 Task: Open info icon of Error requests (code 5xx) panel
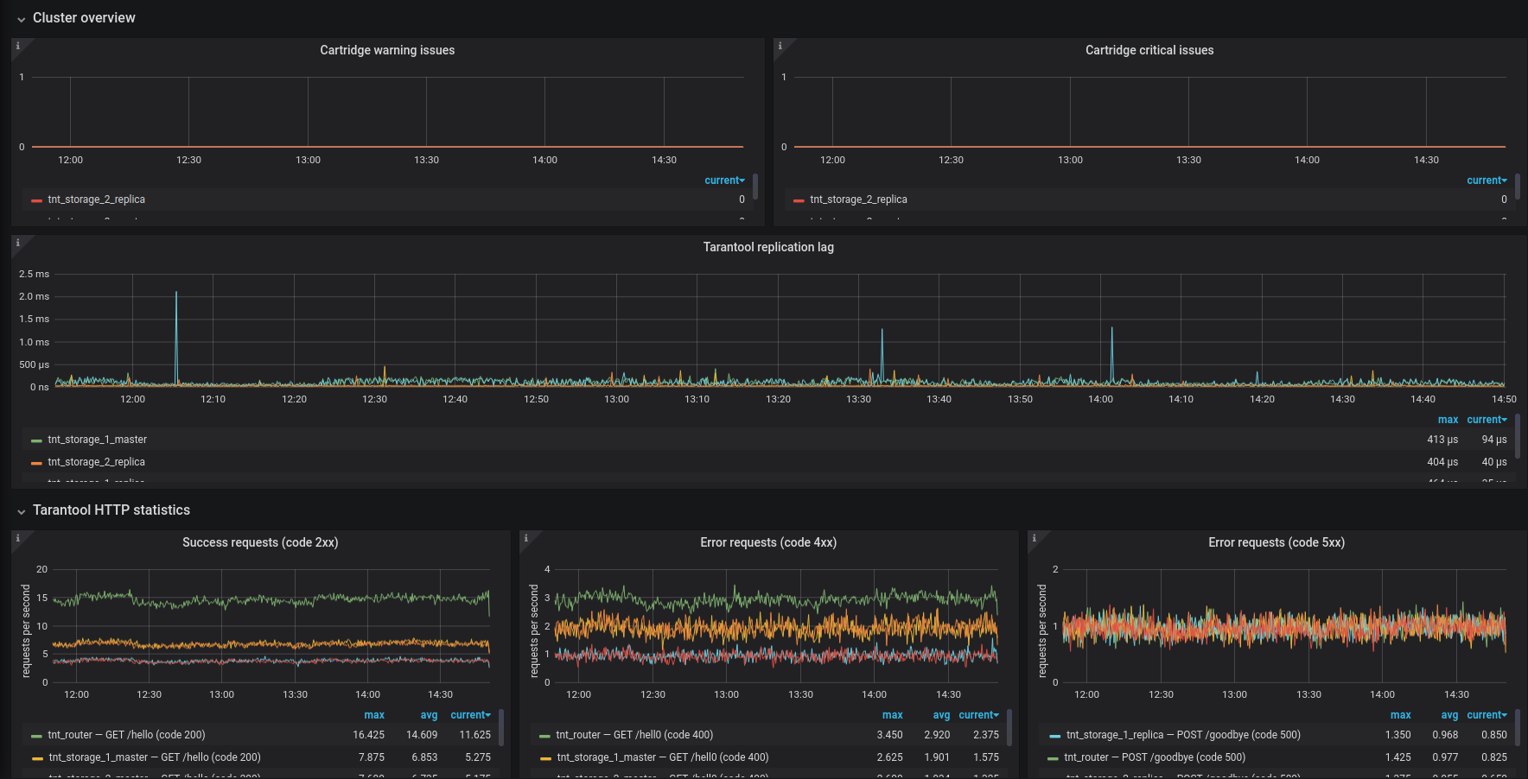1034,538
